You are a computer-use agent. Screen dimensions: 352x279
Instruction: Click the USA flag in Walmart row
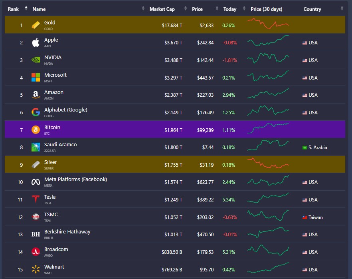click(305, 270)
